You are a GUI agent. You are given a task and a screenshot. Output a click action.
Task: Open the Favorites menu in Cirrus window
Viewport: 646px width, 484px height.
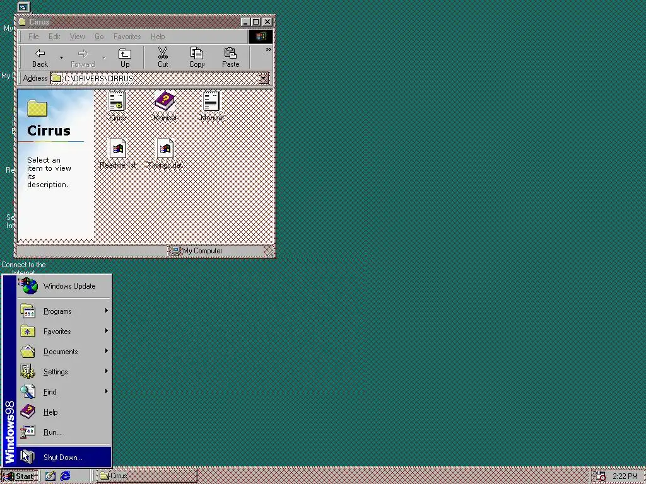(x=127, y=37)
